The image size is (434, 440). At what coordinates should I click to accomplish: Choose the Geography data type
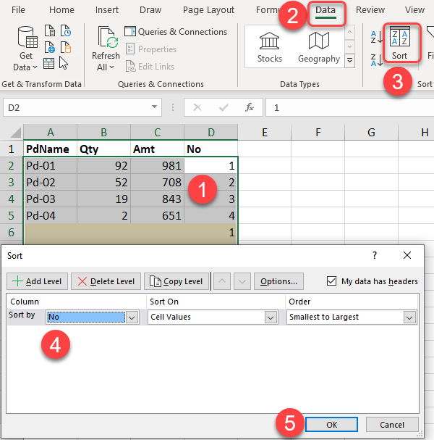coord(318,46)
